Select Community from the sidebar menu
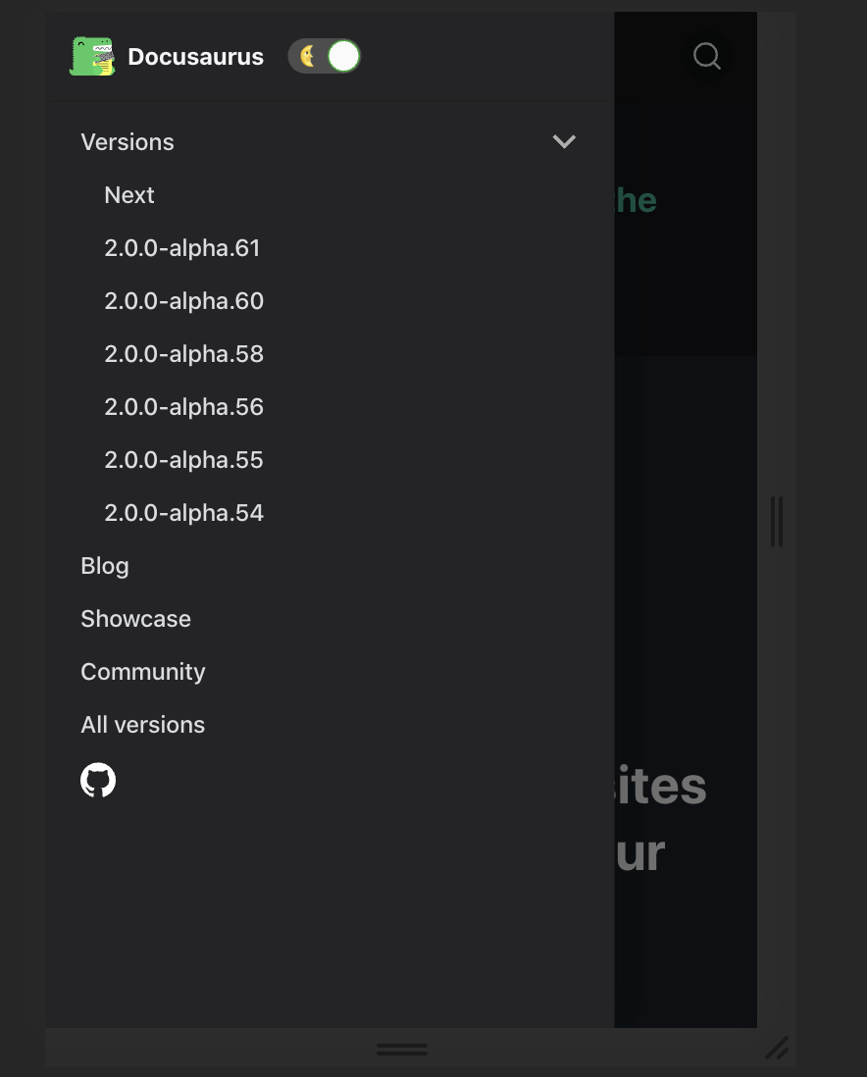This screenshot has width=867, height=1077. tap(142, 671)
